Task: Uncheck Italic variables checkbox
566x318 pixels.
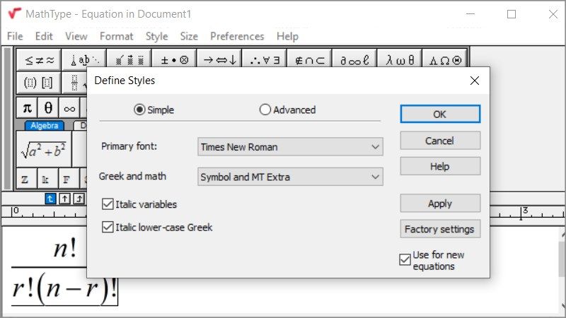Action: tap(108, 204)
